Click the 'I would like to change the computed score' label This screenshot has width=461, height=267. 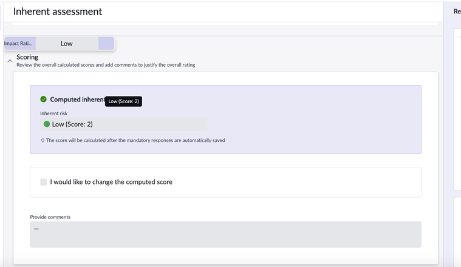pyautogui.click(x=111, y=182)
